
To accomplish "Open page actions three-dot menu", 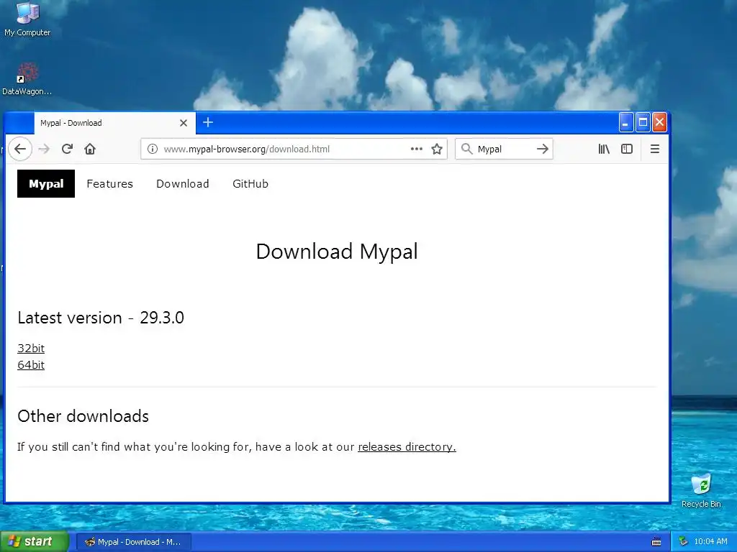I will pyautogui.click(x=416, y=149).
